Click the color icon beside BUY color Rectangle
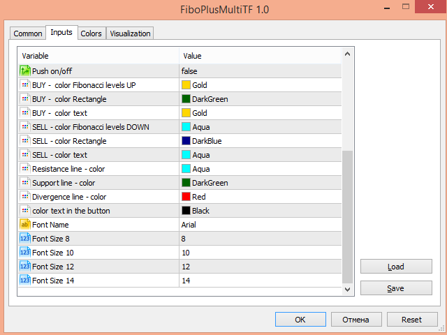This screenshot has width=447, height=335. point(25,99)
